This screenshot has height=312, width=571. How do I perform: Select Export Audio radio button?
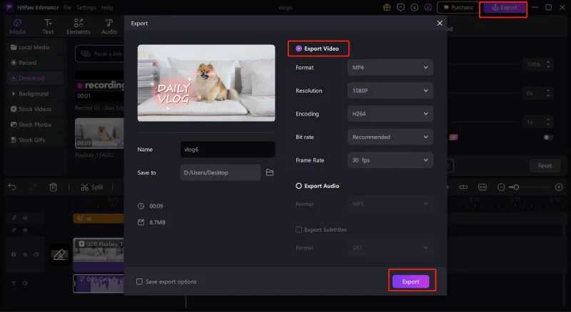[298, 186]
